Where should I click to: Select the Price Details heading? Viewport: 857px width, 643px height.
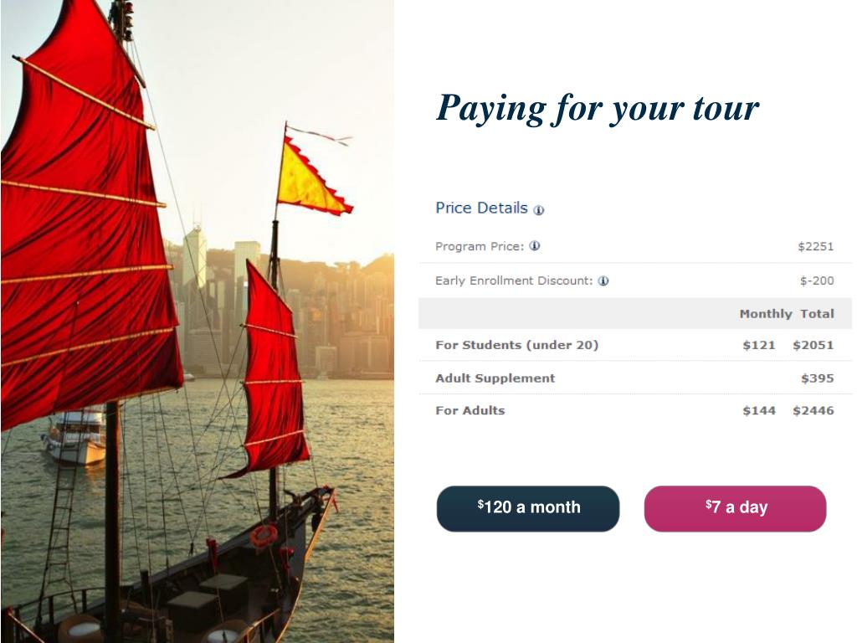pyautogui.click(x=481, y=208)
